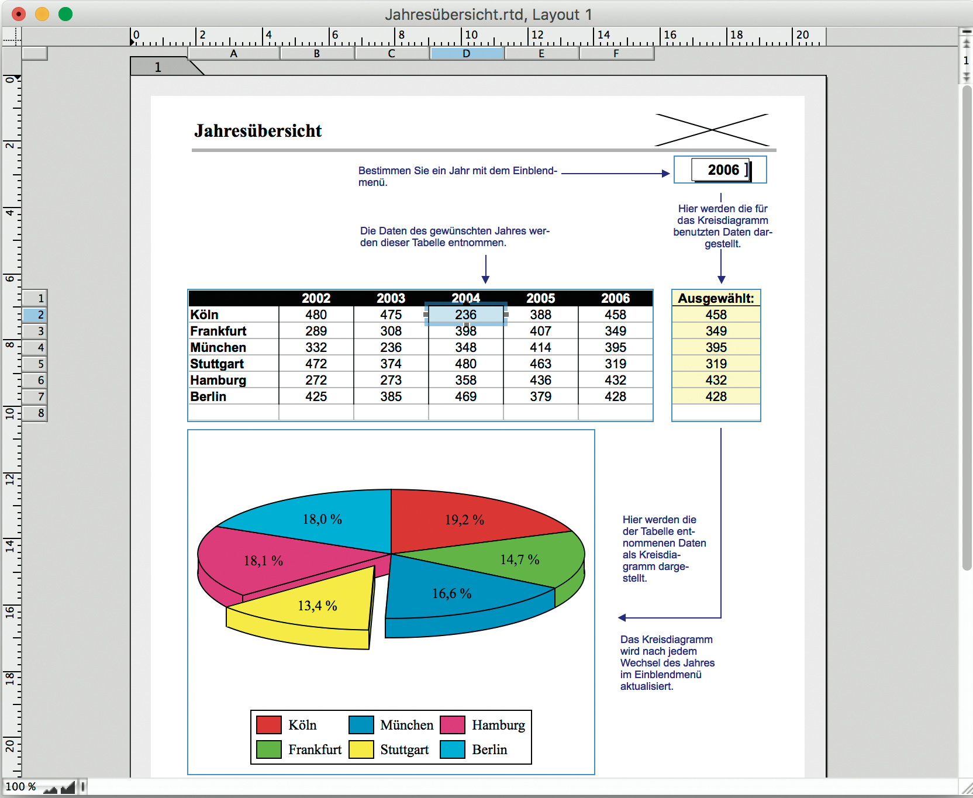The image size is (973, 798).
Task: Click the green Frankfurt legend swatch
Action: (269, 749)
